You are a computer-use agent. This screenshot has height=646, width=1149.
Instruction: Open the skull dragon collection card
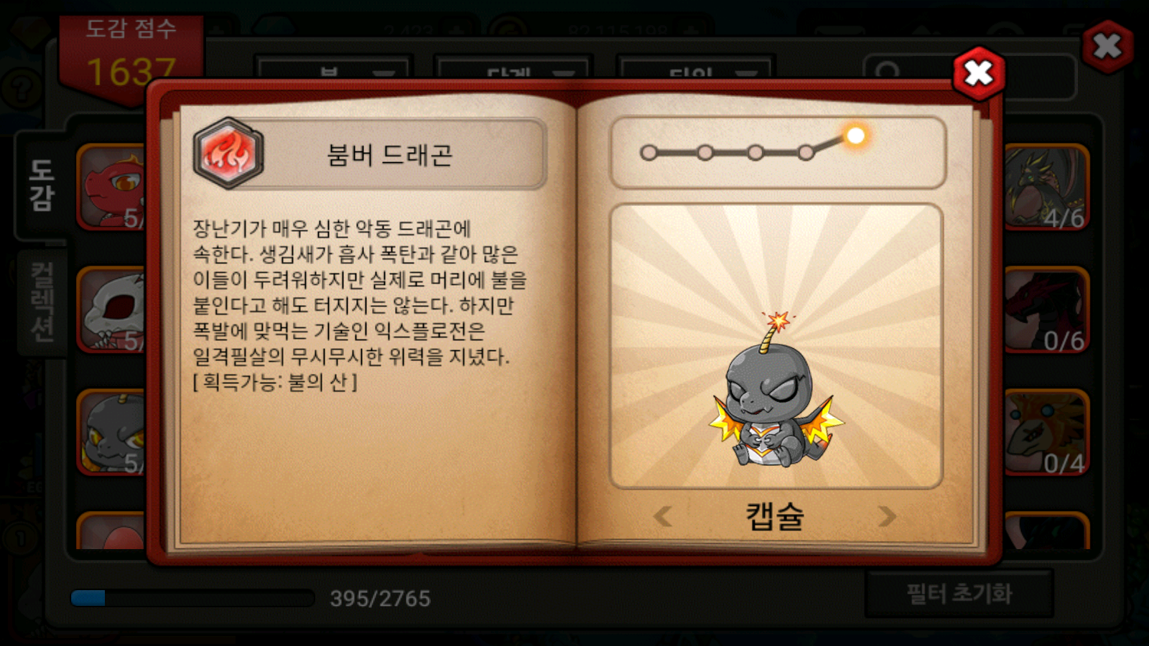pyautogui.click(x=112, y=309)
